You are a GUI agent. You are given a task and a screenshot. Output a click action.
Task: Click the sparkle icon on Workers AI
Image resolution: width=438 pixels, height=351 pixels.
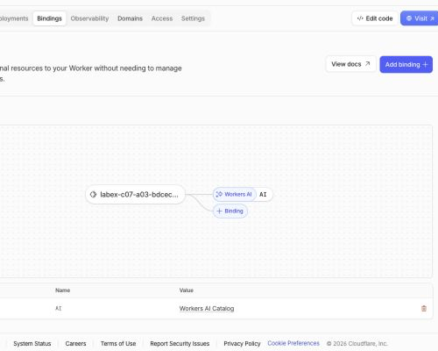pos(219,194)
